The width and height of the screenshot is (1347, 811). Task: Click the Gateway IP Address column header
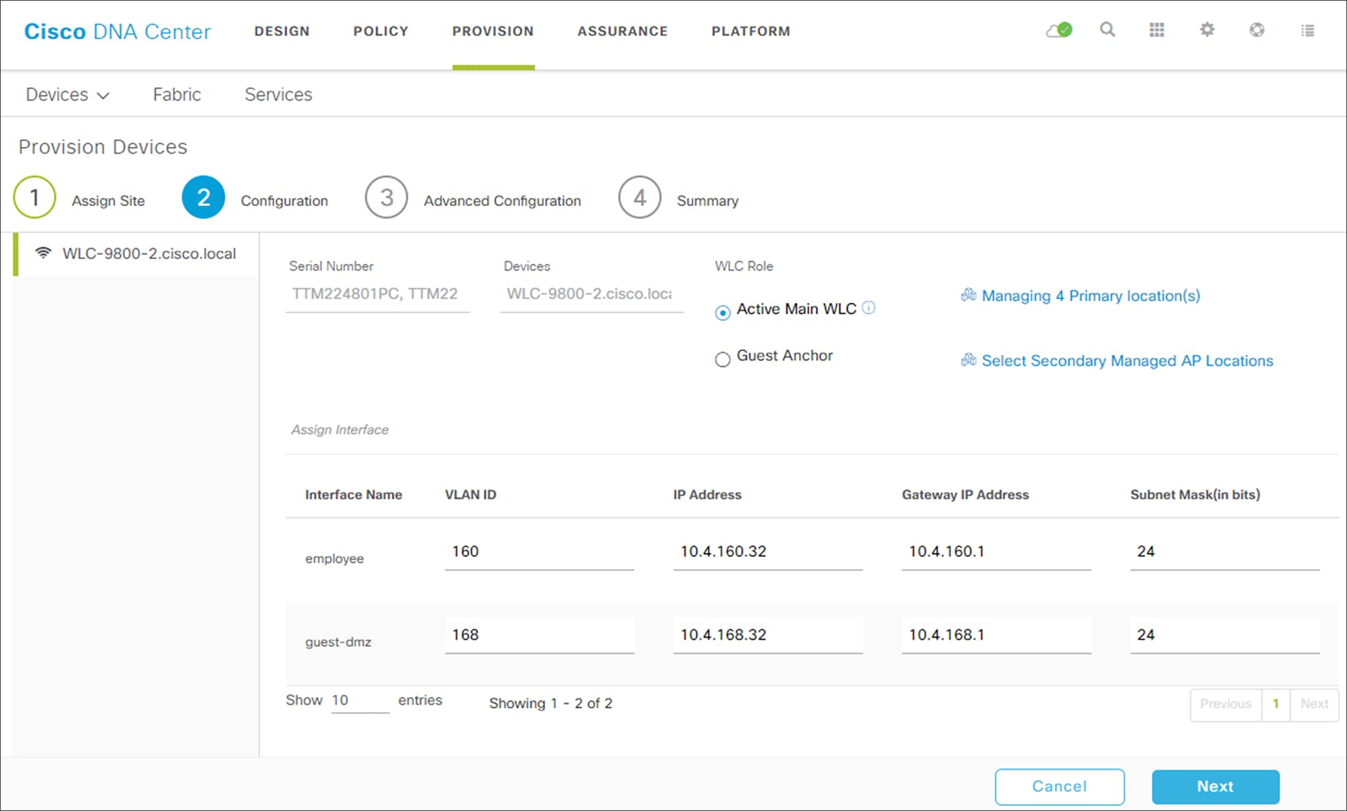[966, 495]
